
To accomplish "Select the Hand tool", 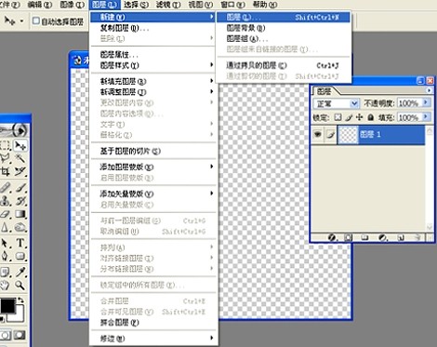I will pyautogui.click(x=6, y=285).
